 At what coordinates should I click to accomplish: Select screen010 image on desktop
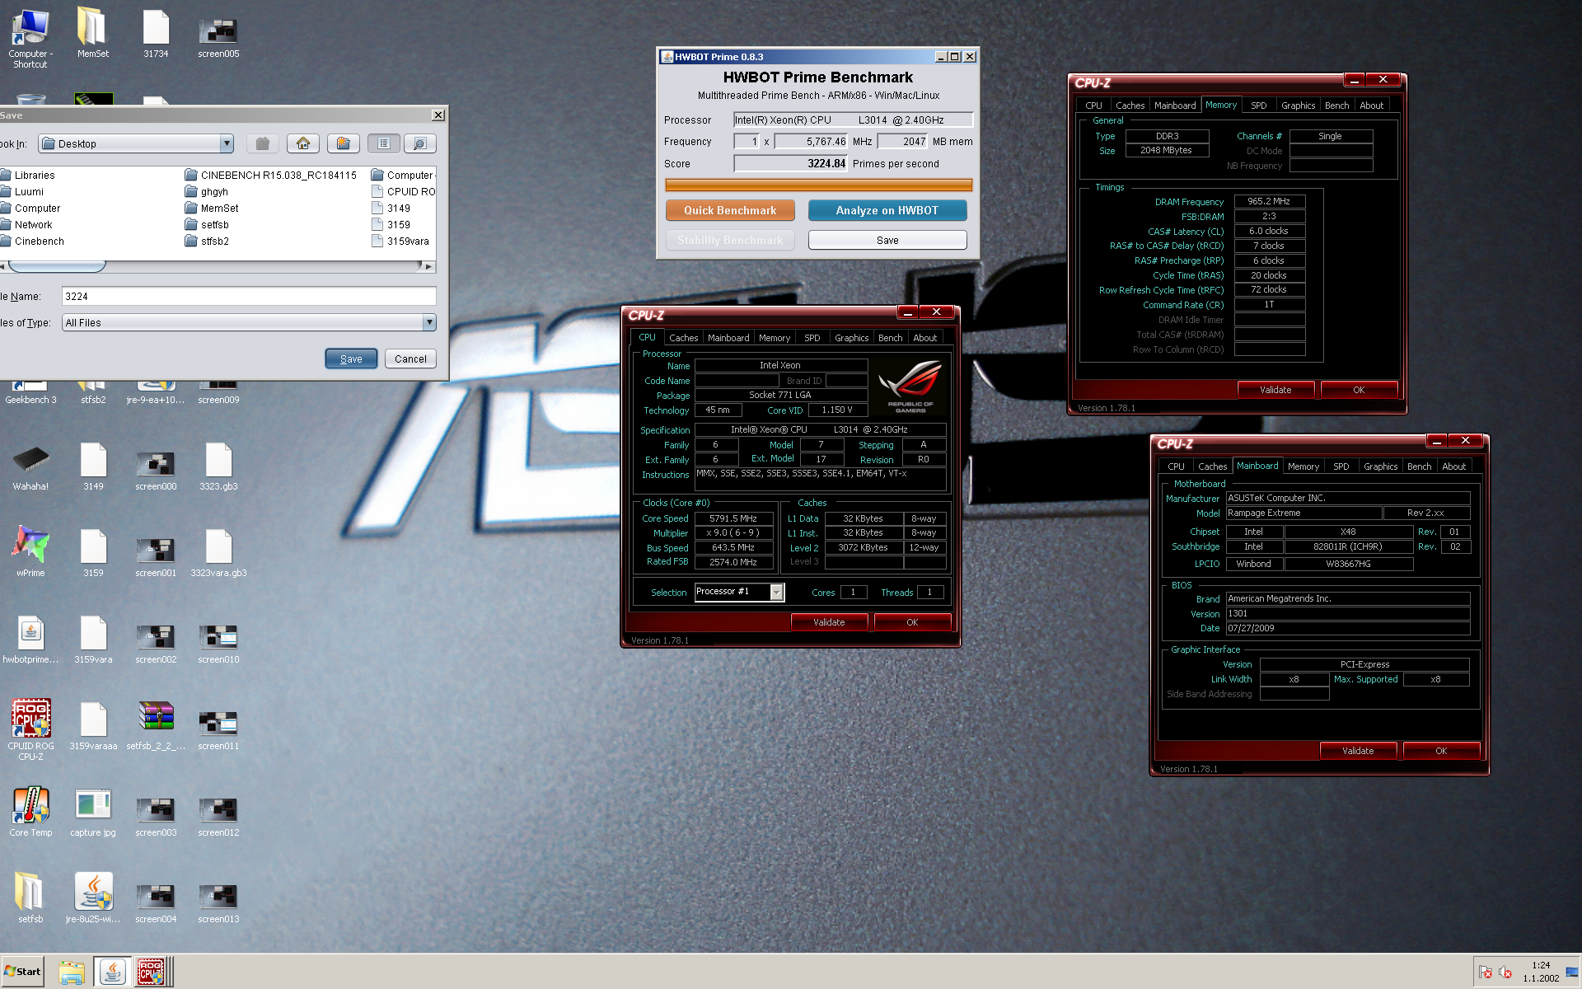pyautogui.click(x=218, y=643)
